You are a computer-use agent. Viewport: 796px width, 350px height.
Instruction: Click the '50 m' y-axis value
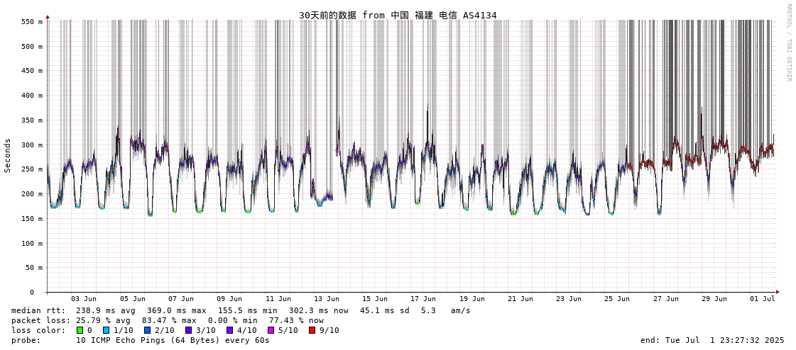click(34, 268)
